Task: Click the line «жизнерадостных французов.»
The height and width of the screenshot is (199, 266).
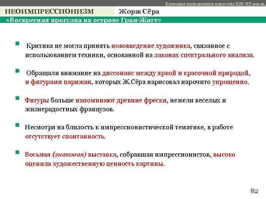Action: tap(70, 109)
